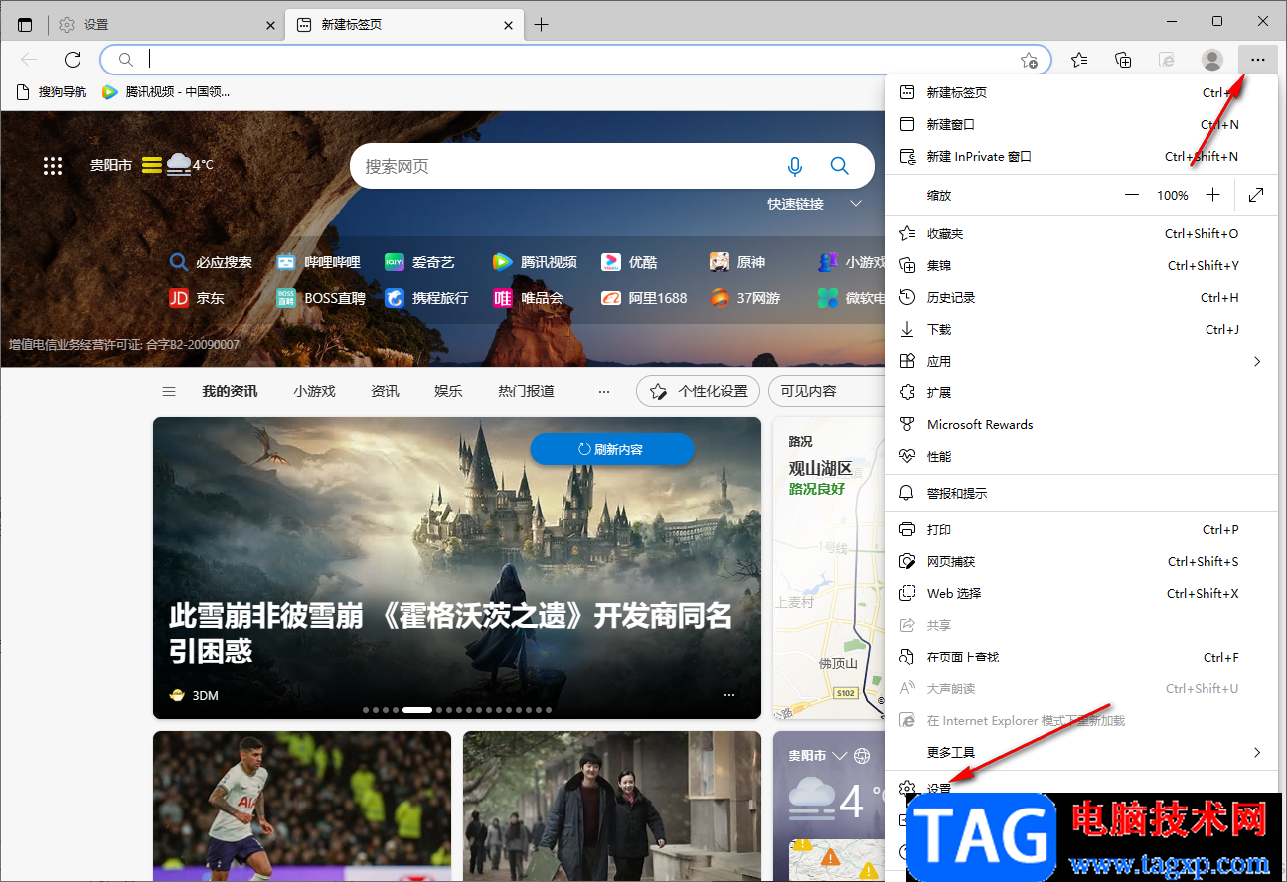The width and height of the screenshot is (1287, 882).
Task: Open the Favorites star-list toolbar icon
Action: [x=1079, y=60]
